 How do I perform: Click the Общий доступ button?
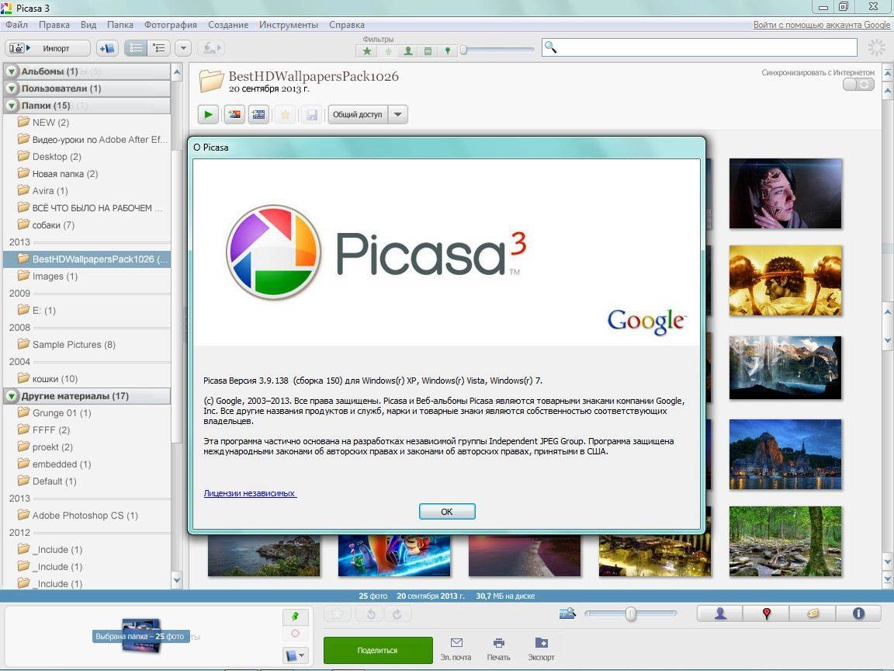pos(358,115)
